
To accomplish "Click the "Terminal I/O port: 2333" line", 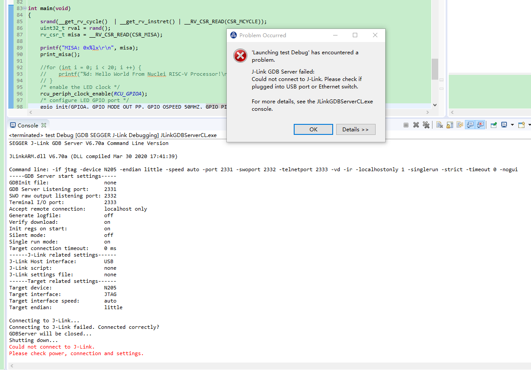I will (x=63, y=202).
